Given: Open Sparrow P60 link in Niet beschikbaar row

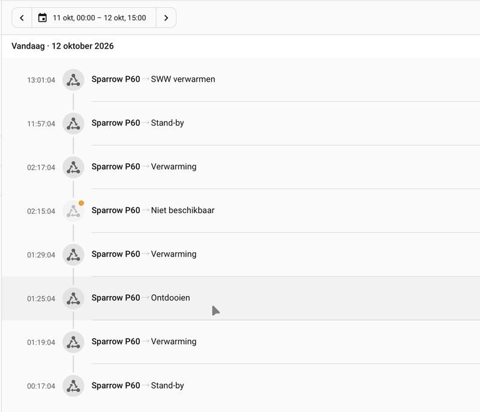Looking at the screenshot, I should click(116, 210).
